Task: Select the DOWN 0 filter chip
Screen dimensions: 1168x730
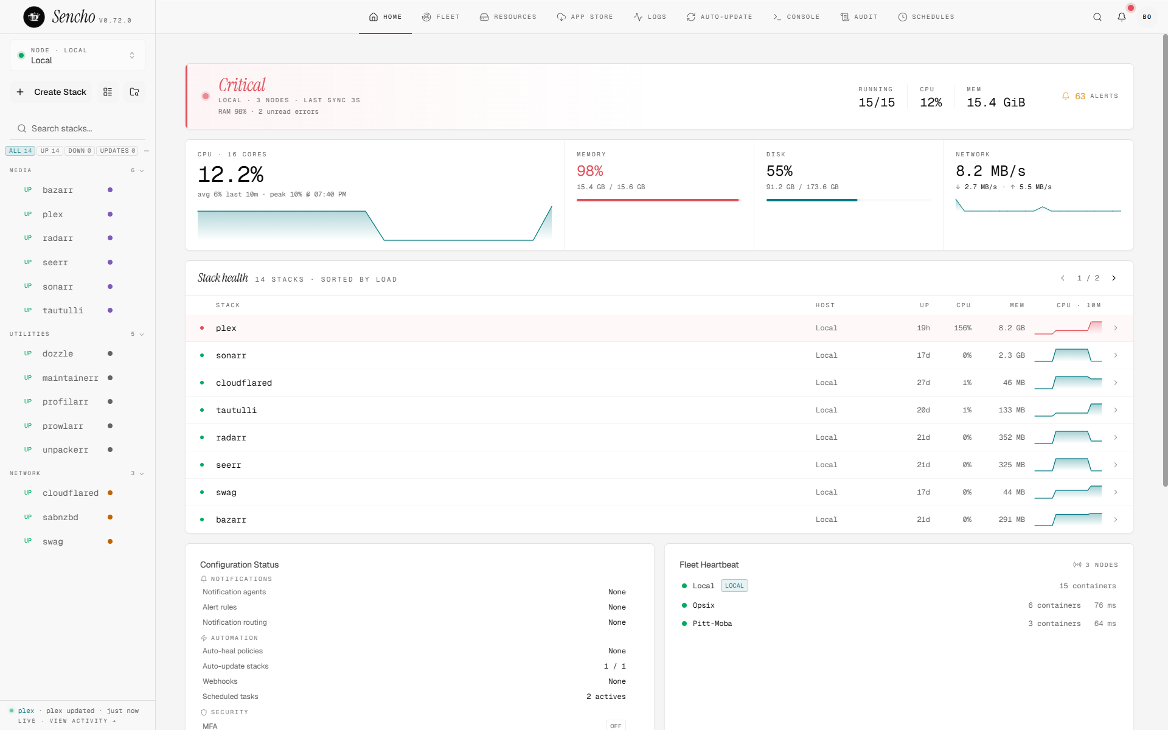Action: [80, 151]
